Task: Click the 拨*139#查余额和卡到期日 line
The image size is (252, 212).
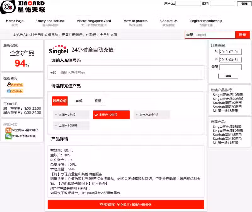Action: click(70, 188)
